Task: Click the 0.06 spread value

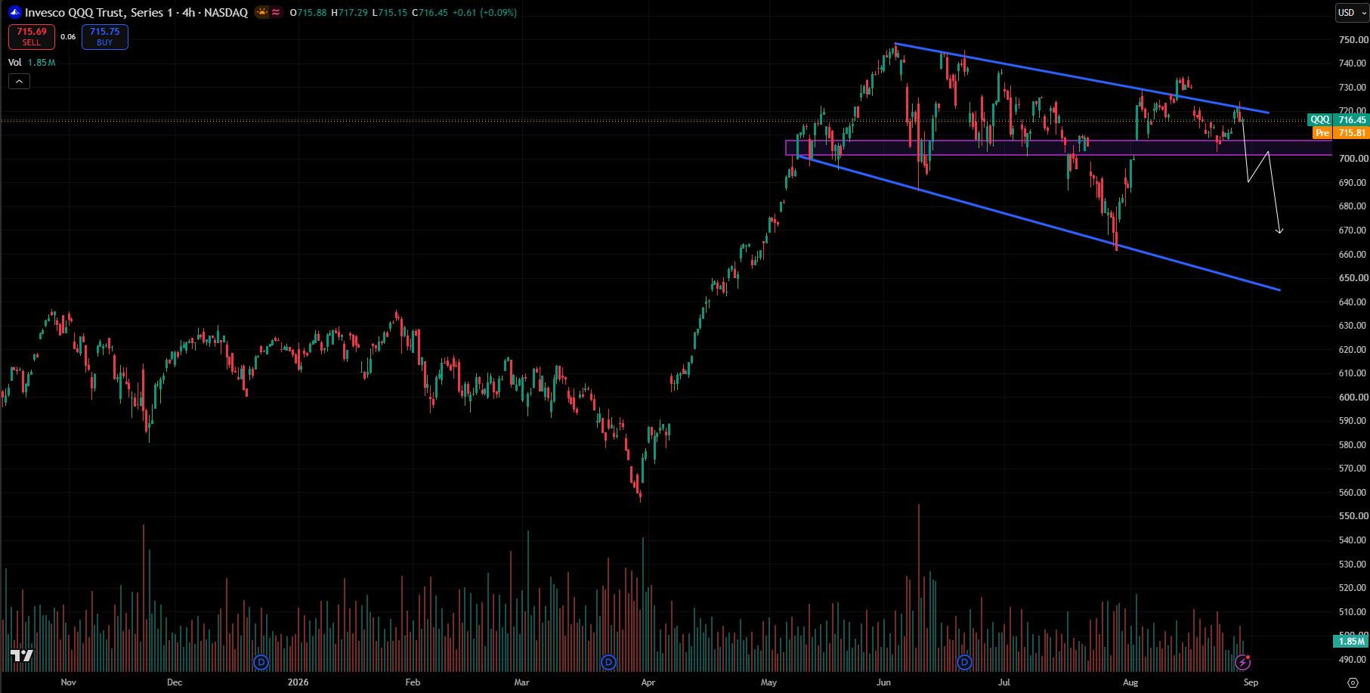Action: tap(68, 37)
